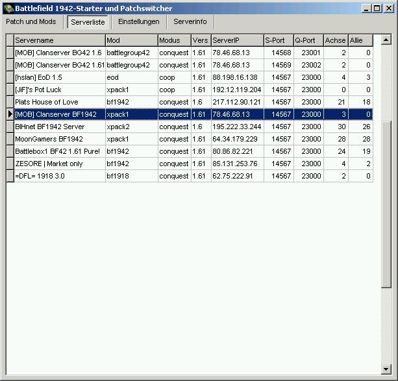Sort by Servername column header

(60, 40)
